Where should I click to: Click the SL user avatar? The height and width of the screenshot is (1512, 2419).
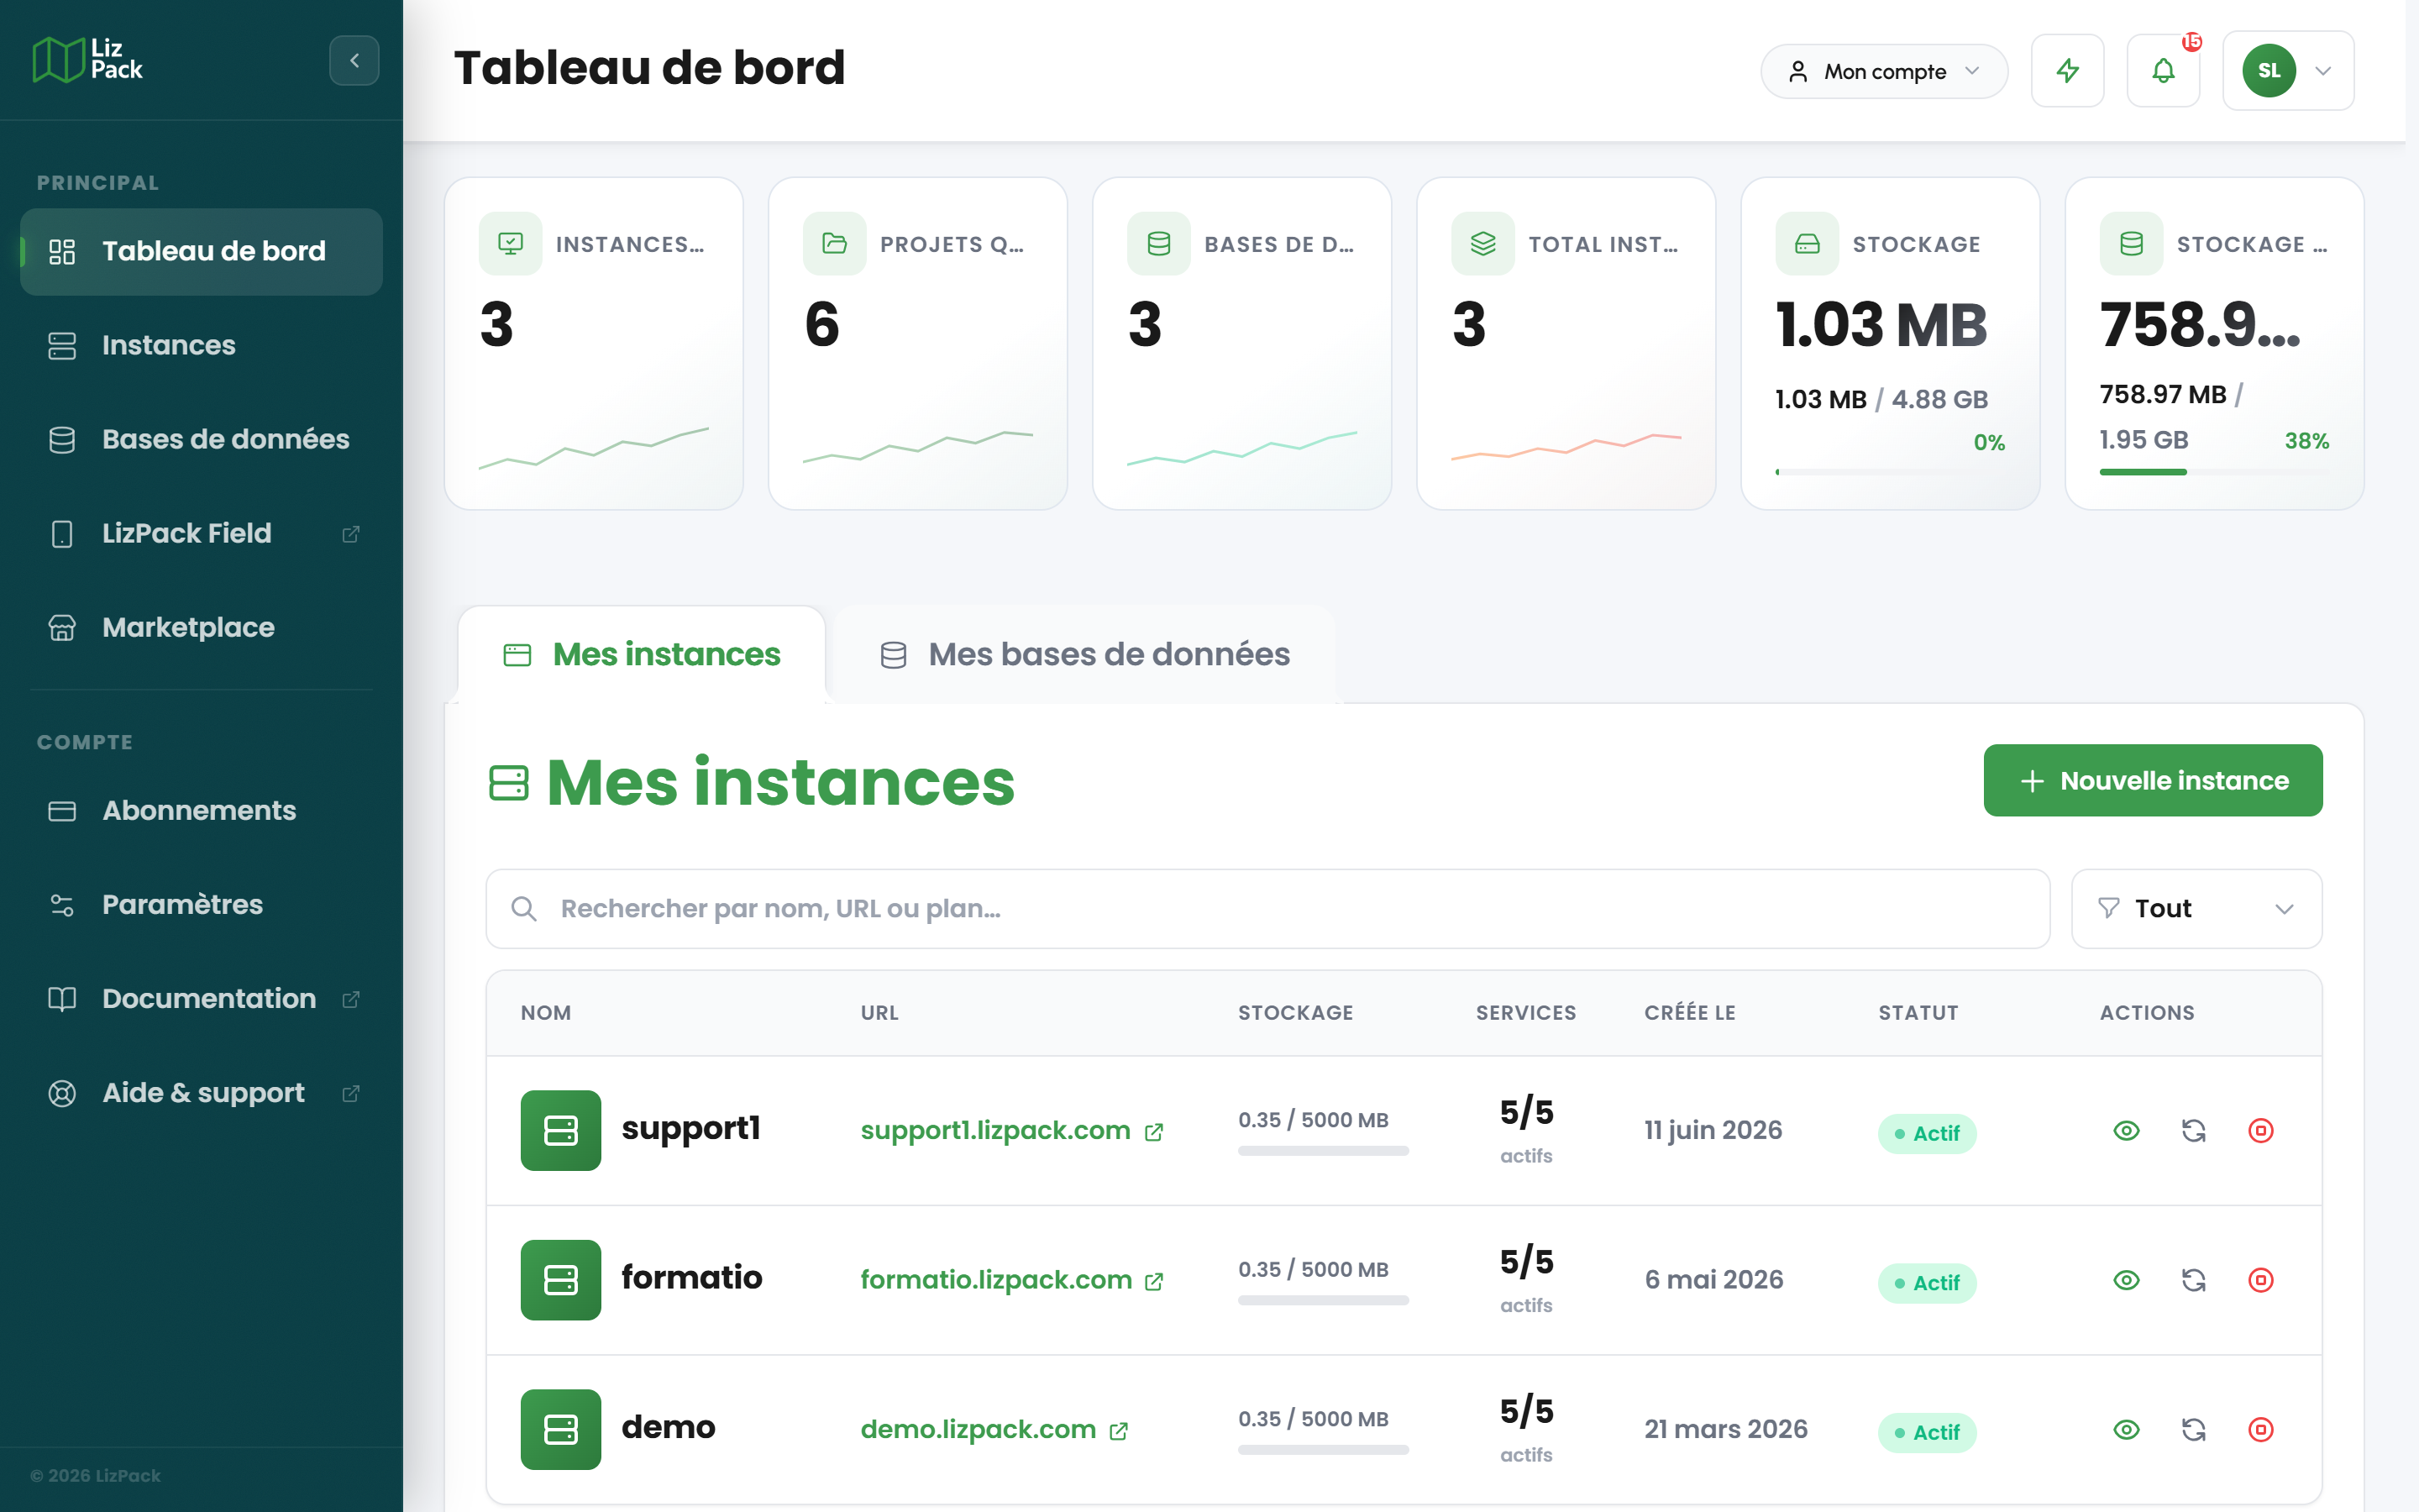click(x=2269, y=71)
